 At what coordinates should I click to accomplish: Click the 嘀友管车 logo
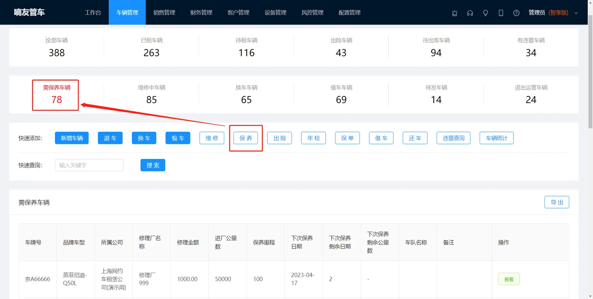pos(29,12)
